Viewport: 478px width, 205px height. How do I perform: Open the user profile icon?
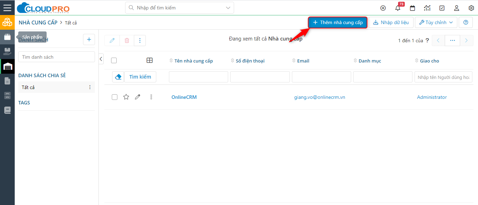457,8
